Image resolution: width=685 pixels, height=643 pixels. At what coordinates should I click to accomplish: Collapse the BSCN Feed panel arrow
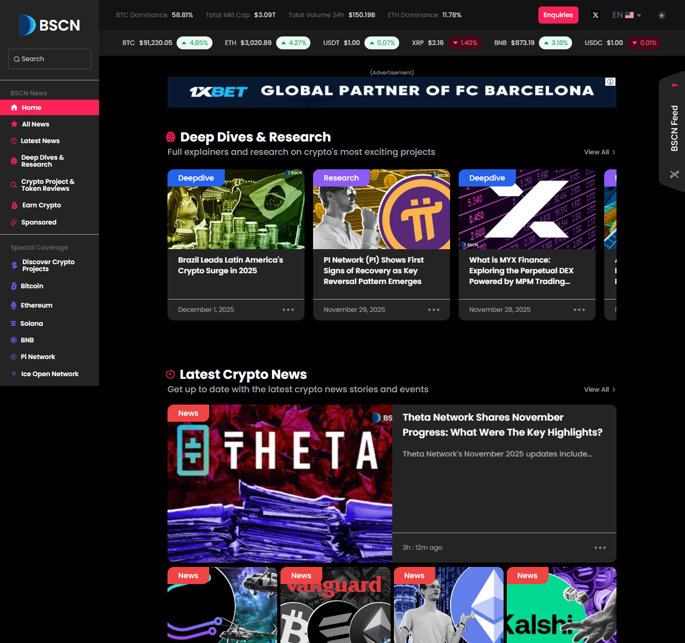(x=674, y=85)
